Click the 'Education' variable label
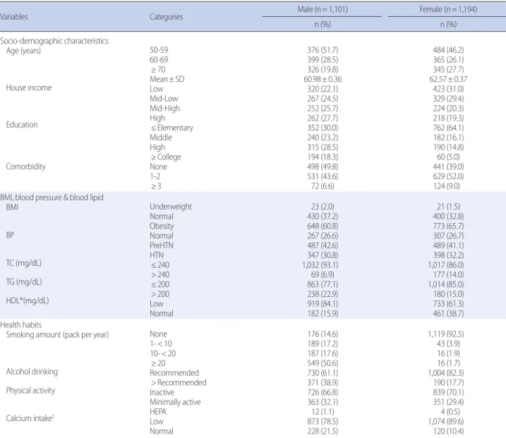Image resolution: width=506 pixels, height=438 pixels. point(22,125)
